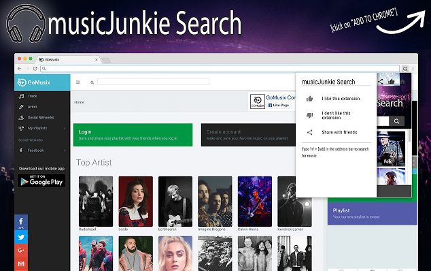Click the Share with friends icon in popup
431x271 pixels.
[309, 132]
